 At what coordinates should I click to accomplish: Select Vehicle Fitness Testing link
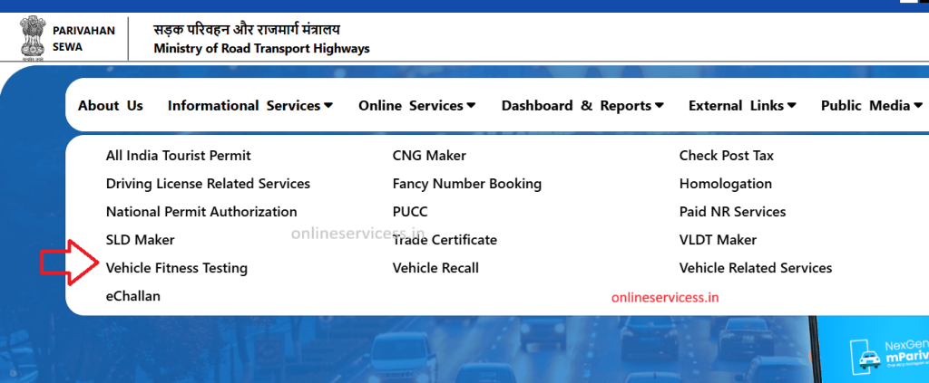(x=176, y=268)
